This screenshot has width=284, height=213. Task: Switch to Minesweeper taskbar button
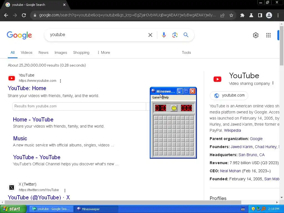pos(96,209)
